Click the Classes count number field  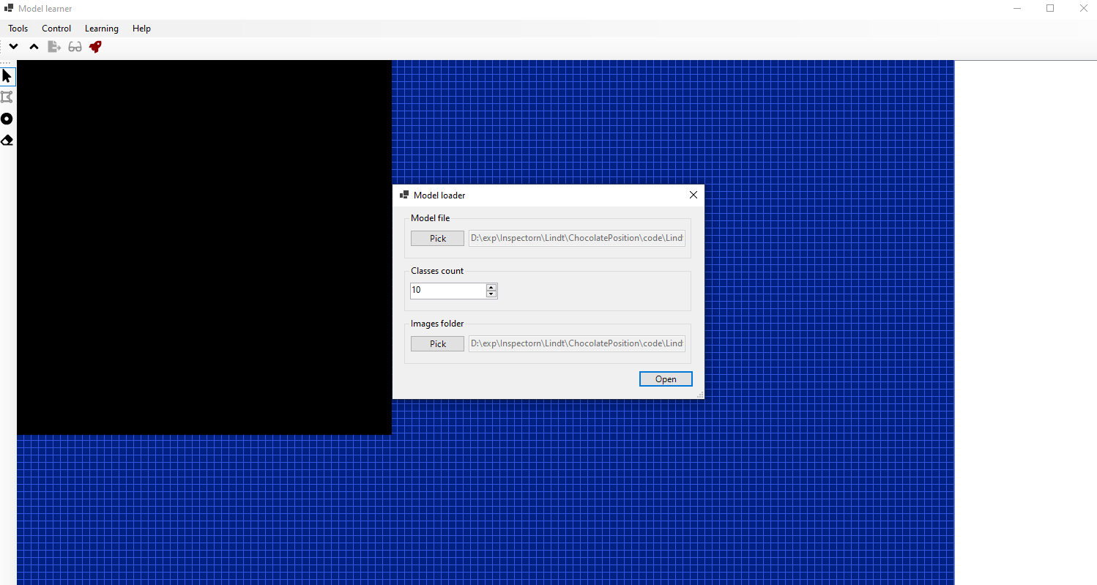tap(447, 291)
